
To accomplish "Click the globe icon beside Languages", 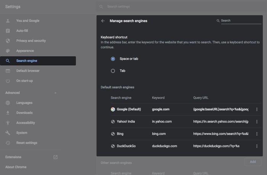I will pyautogui.click(x=8, y=103).
